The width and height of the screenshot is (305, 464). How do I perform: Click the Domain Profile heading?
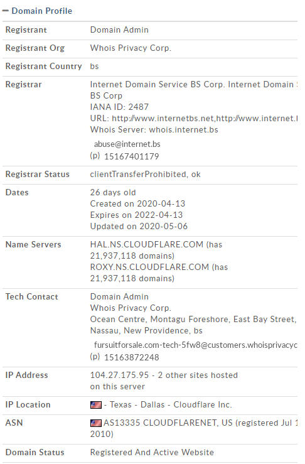(x=41, y=11)
